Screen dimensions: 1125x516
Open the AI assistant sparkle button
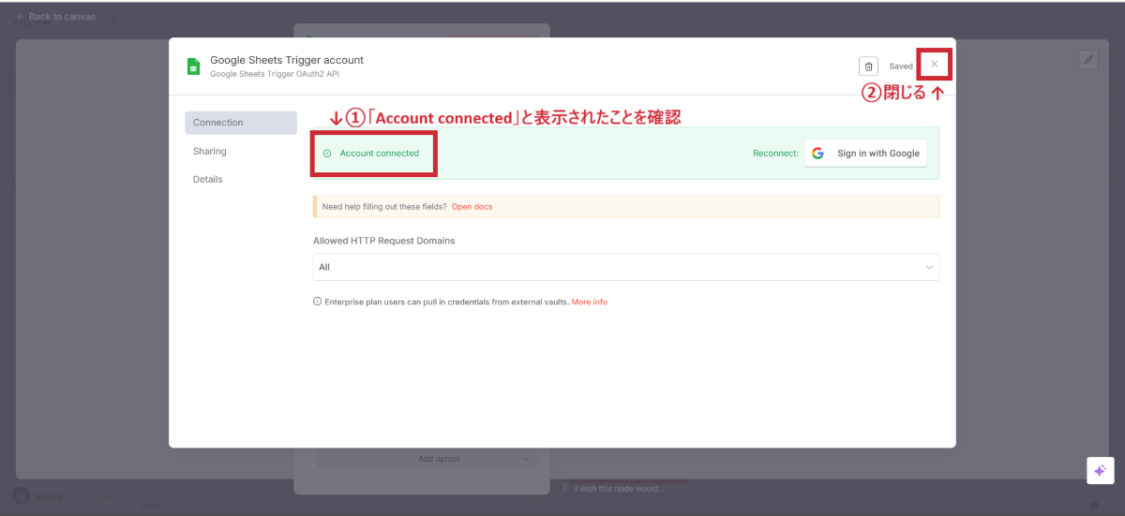pos(1100,470)
